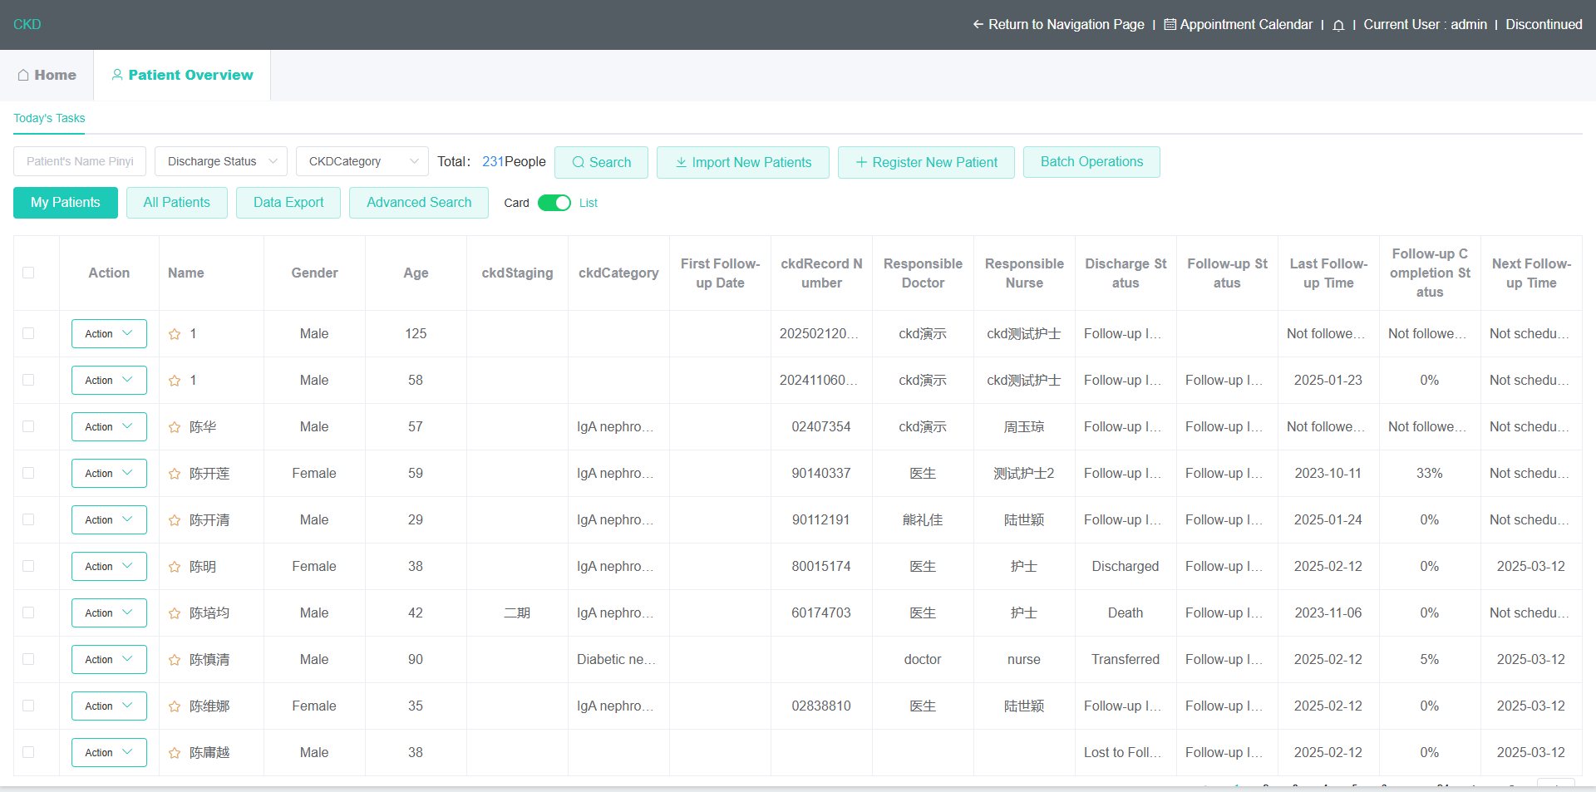Open Advanced Search

coord(419,203)
